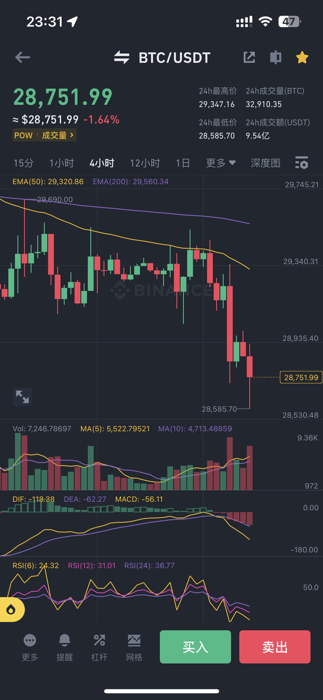The image size is (323, 700).
Task: Open chart indicator settings icon beside 深度图
Action: [302, 163]
